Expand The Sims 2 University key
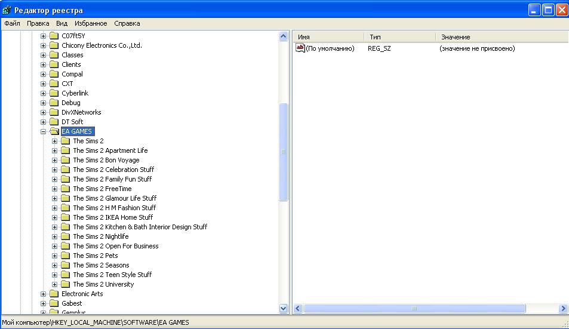The height and width of the screenshot is (329, 569). (x=54, y=284)
